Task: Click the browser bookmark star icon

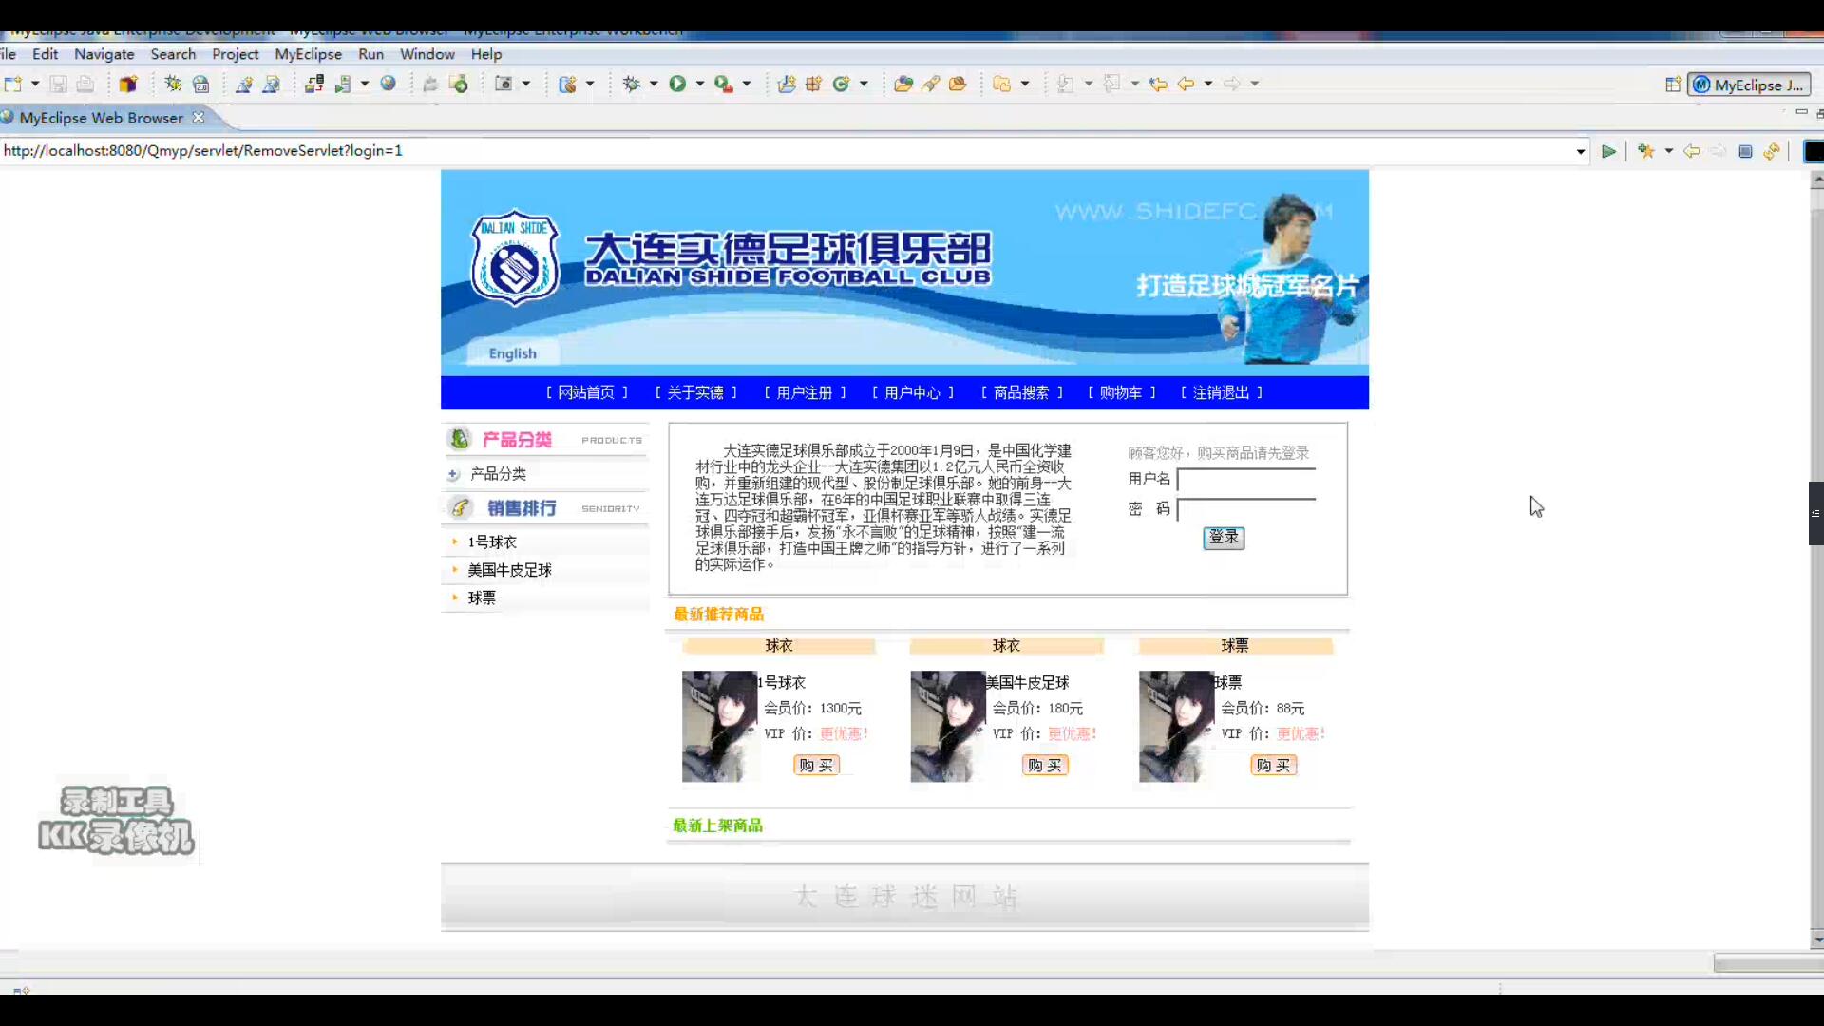Action: [1646, 151]
